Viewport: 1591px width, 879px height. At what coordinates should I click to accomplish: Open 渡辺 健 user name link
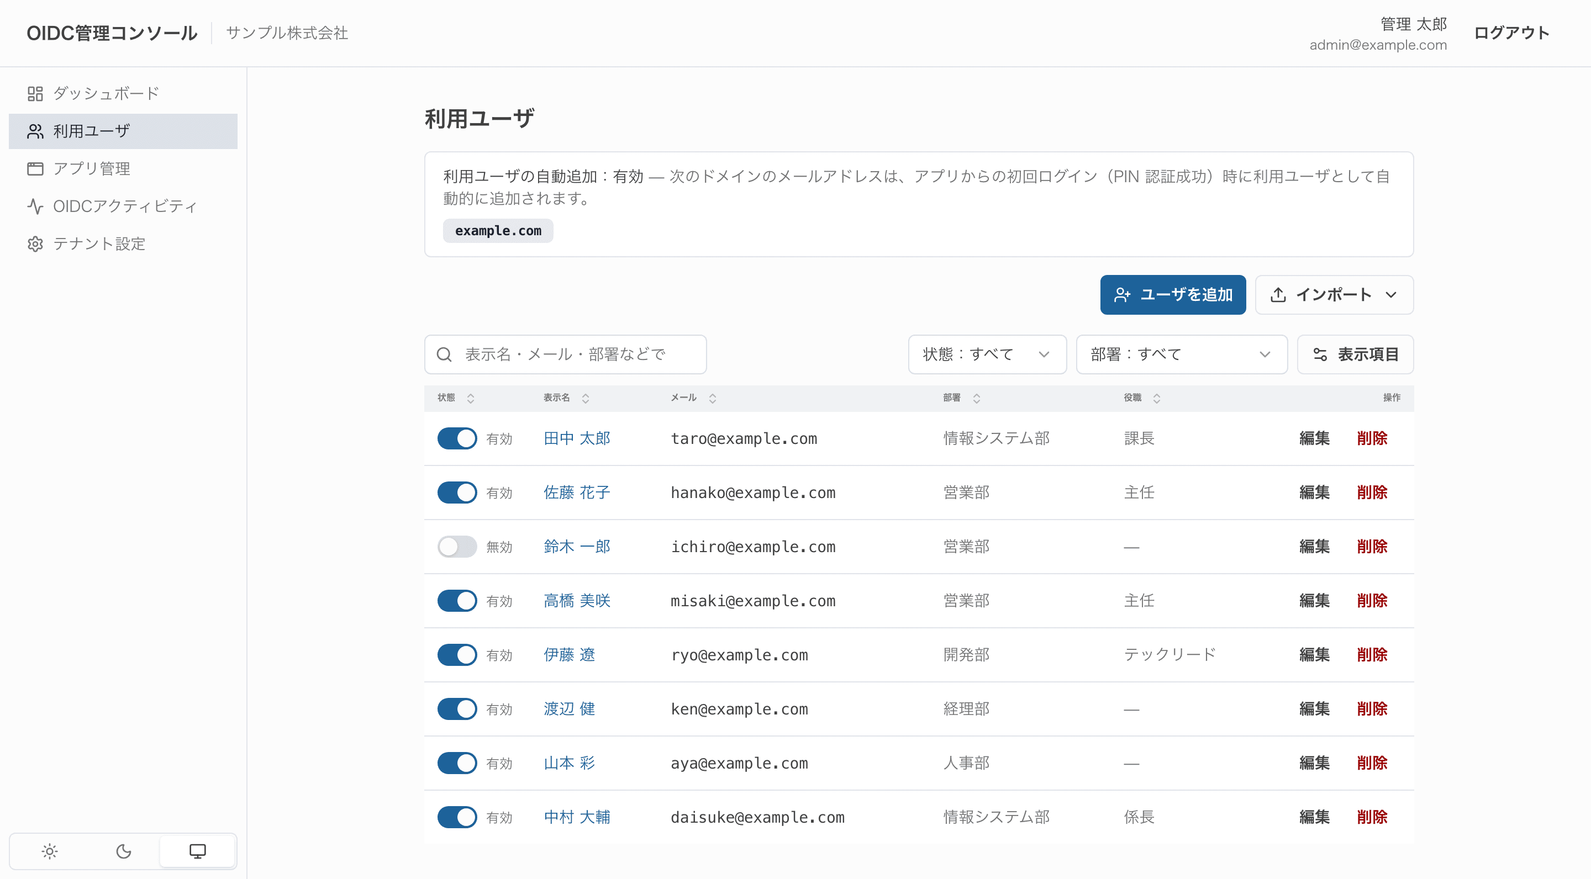point(570,708)
